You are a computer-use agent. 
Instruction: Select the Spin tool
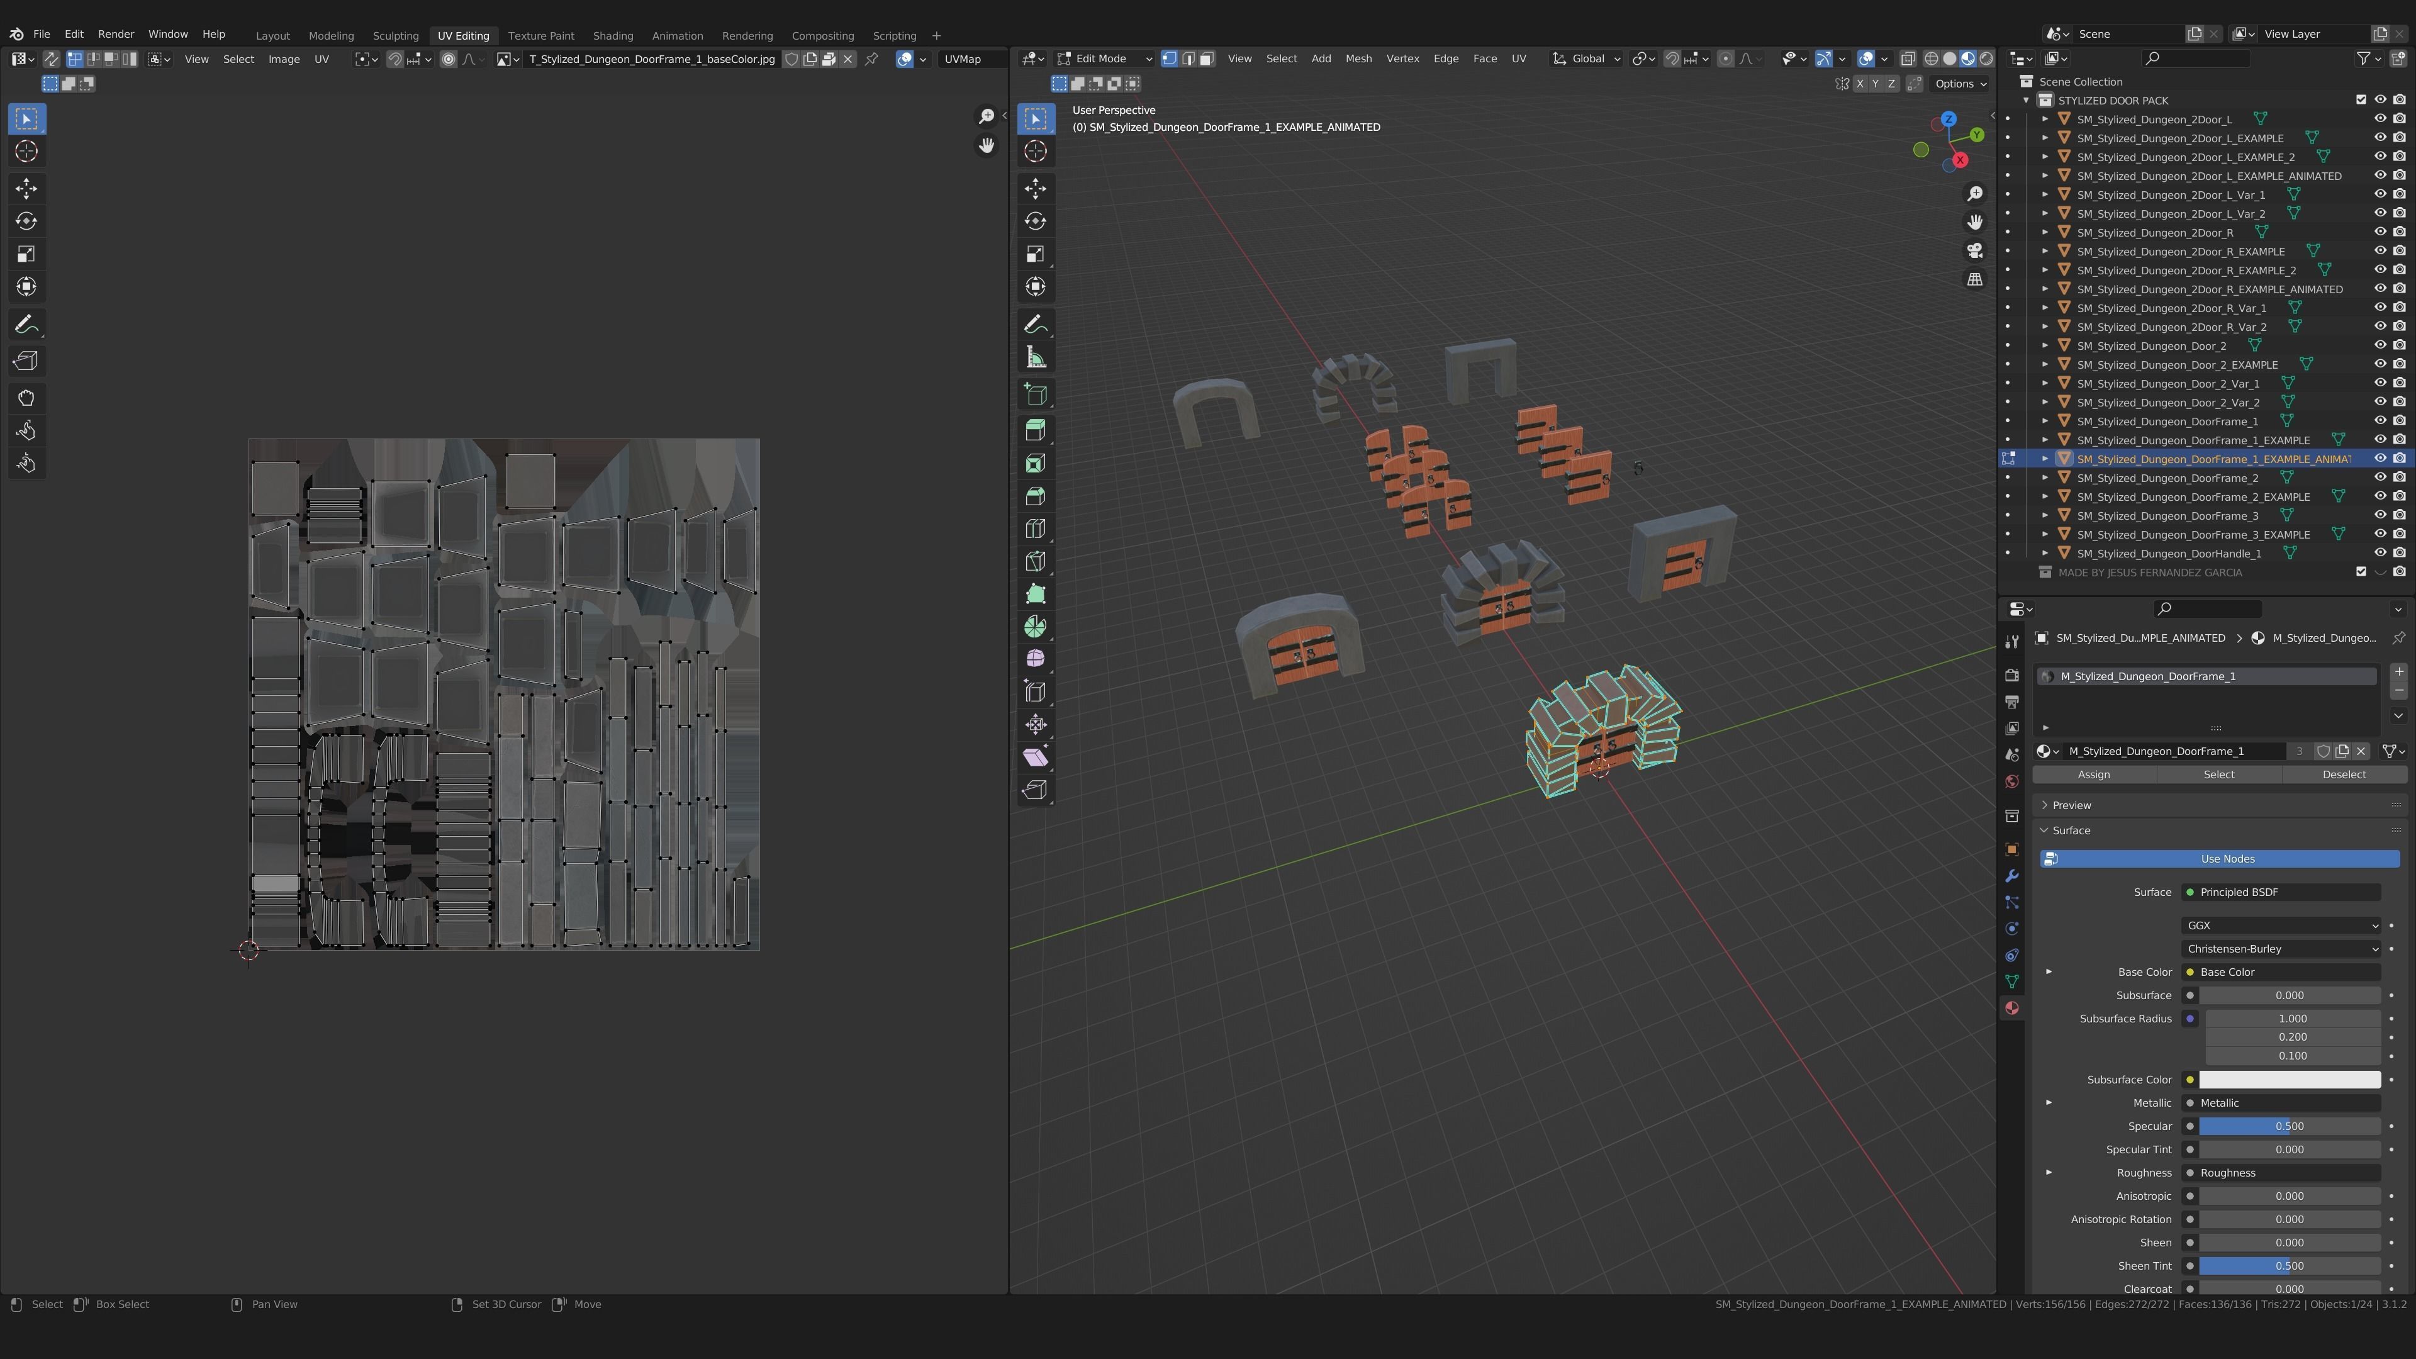pos(1036,627)
